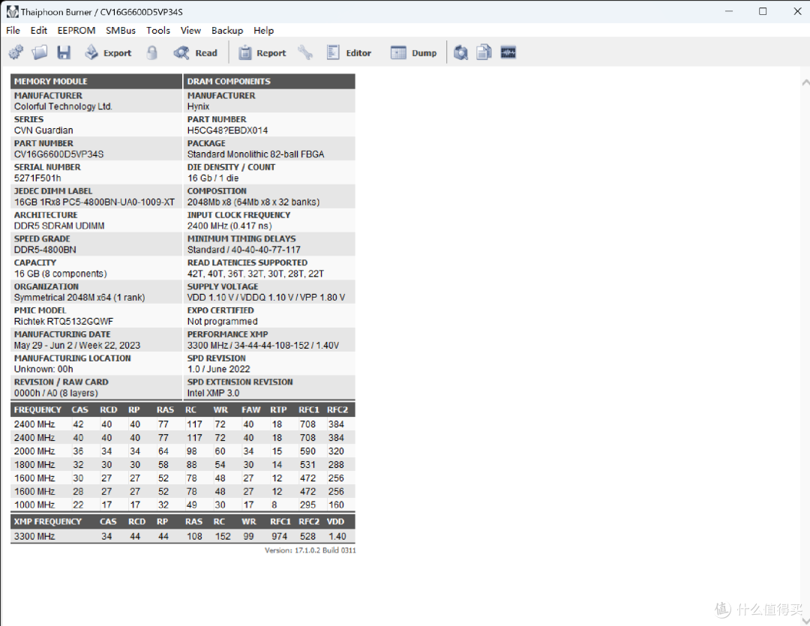Click the Thaiphoon Burner title bar icon

pyautogui.click(x=13, y=11)
